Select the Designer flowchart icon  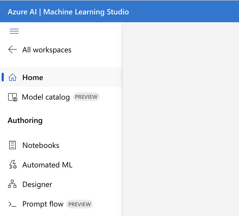click(12, 184)
